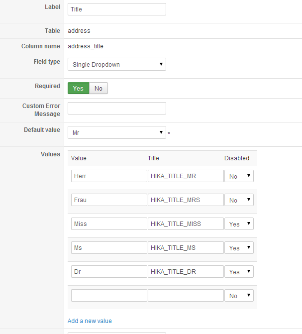Click the Label input field
This screenshot has width=302, height=334.
point(116,9)
